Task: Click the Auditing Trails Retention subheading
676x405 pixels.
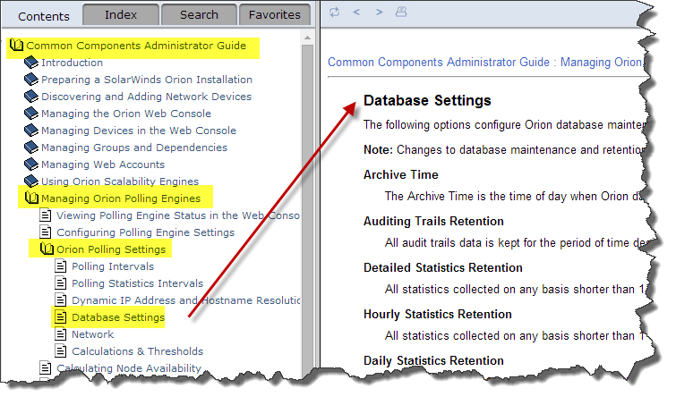Action: 433,221
